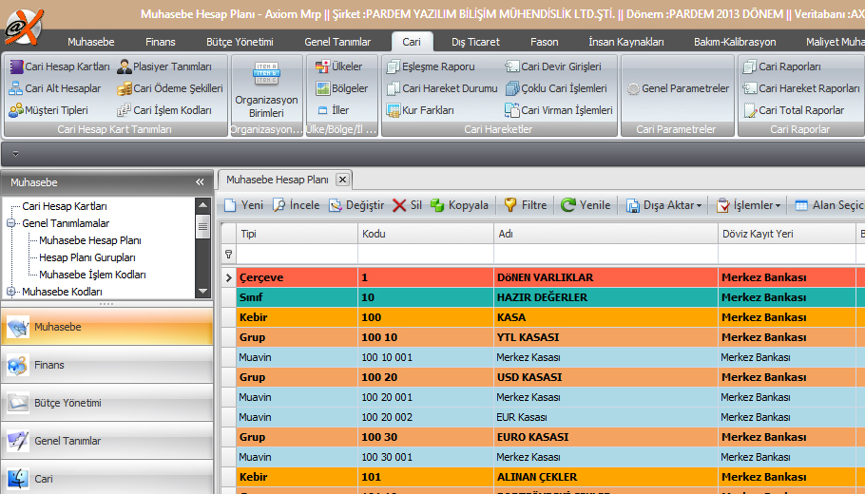865x494 pixels.
Task: Click the Alan Seçici button
Action: (x=829, y=205)
